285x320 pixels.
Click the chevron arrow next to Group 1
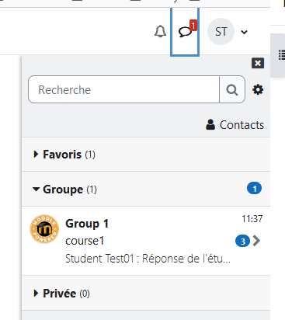256,241
